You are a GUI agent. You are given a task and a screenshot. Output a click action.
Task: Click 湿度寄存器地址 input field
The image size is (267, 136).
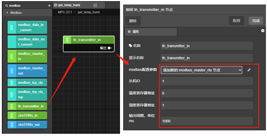(x=207, y=105)
